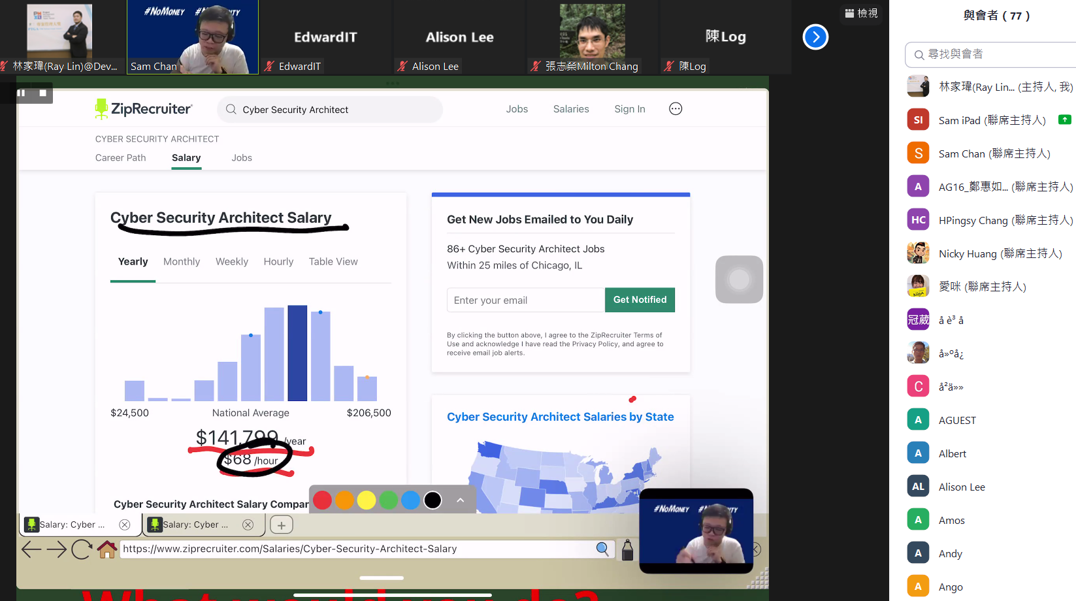The width and height of the screenshot is (1076, 601).
Task: Stop the recording with the square button
Action: 42,93
